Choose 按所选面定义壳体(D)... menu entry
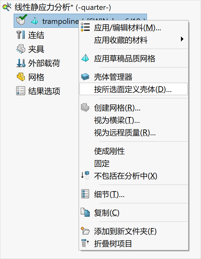 (133, 89)
